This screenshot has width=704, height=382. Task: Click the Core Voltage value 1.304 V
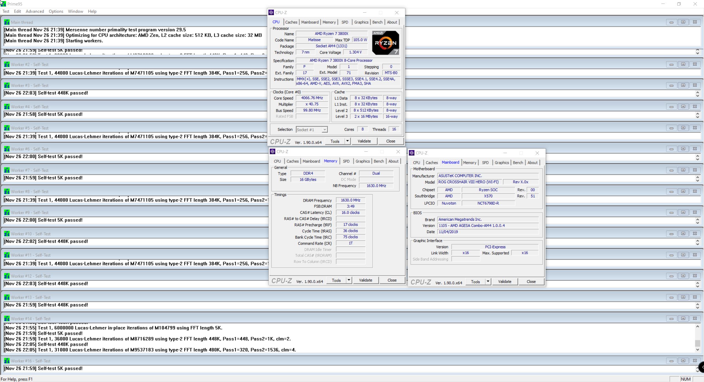click(355, 52)
